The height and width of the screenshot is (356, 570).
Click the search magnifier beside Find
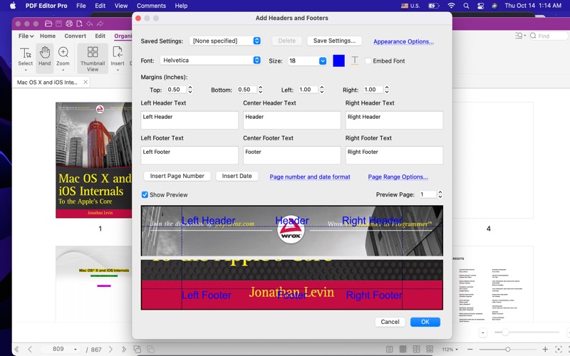[x=533, y=36]
